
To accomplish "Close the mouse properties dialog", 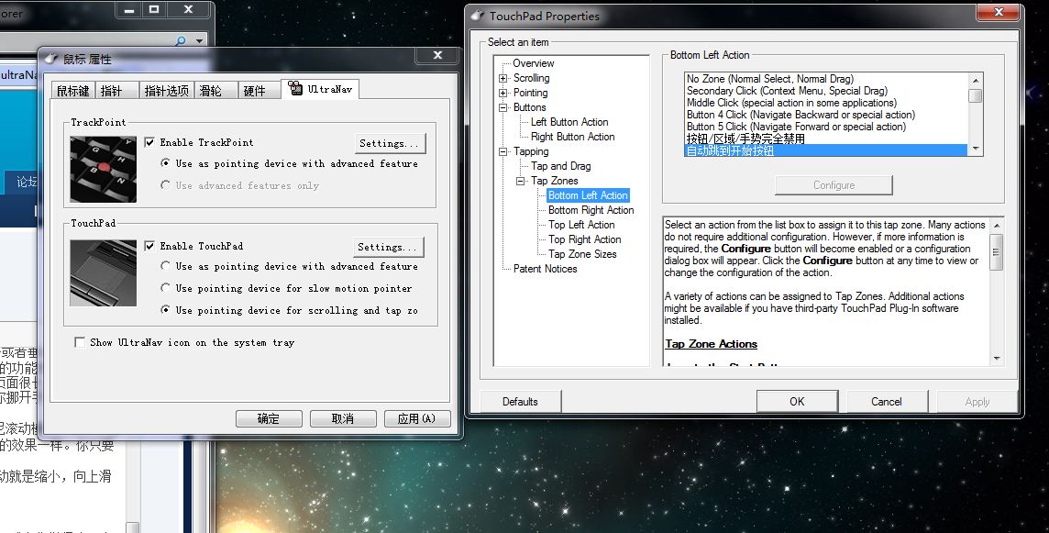I will [428, 57].
